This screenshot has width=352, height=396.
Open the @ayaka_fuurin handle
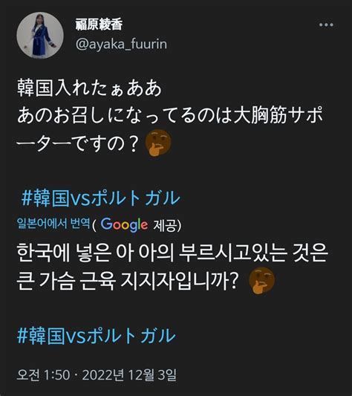point(121,44)
